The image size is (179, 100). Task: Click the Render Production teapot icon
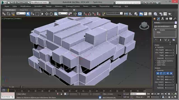[170, 14]
